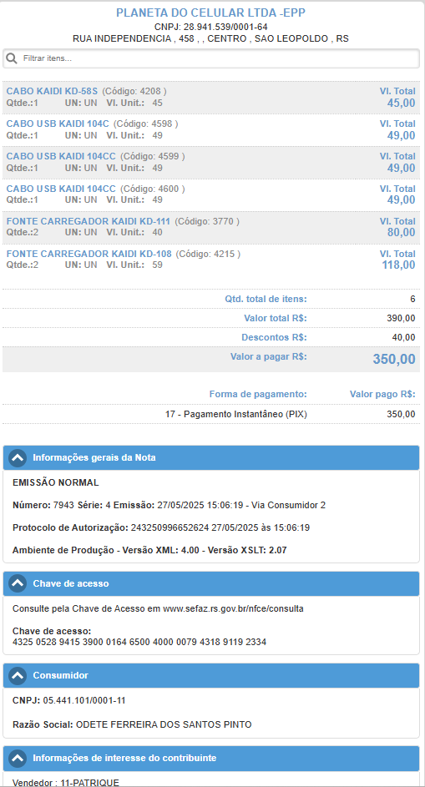Screen dimensions: 425x787
Task: Click the Pagamento Instantâneo (PIX) payment row
Action: tap(211, 415)
